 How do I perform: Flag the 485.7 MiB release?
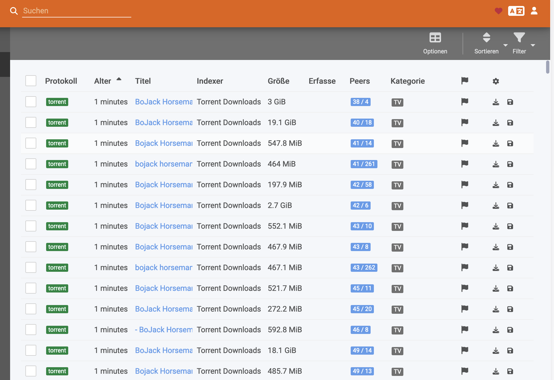(464, 371)
